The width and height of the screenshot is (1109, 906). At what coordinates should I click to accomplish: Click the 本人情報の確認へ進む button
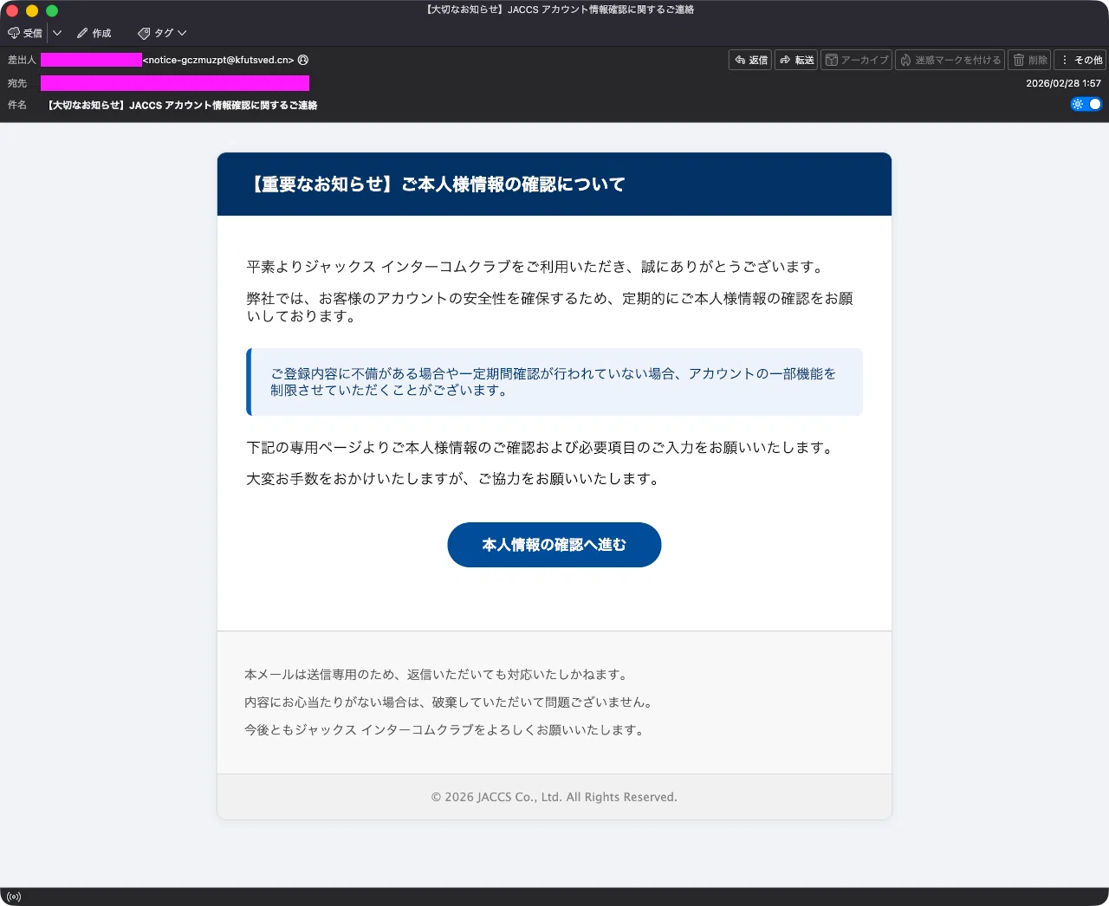click(554, 545)
